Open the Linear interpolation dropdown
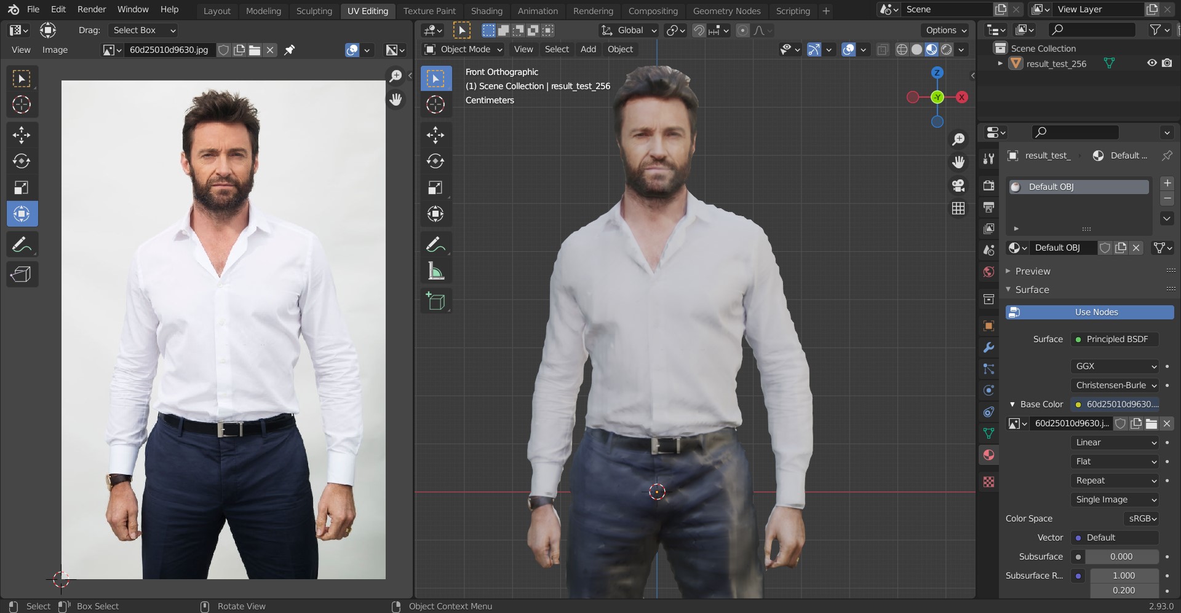The width and height of the screenshot is (1181, 613). (1115, 442)
